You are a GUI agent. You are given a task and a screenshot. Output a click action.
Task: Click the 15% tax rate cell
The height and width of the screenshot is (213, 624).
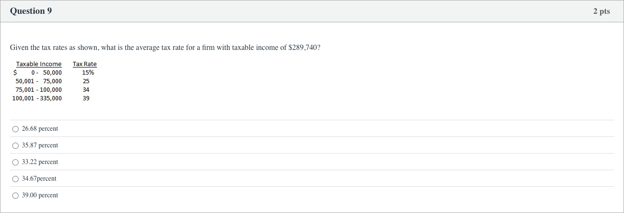click(x=88, y=73)
